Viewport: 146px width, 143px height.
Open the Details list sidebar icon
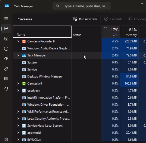(x=6, y=79)
